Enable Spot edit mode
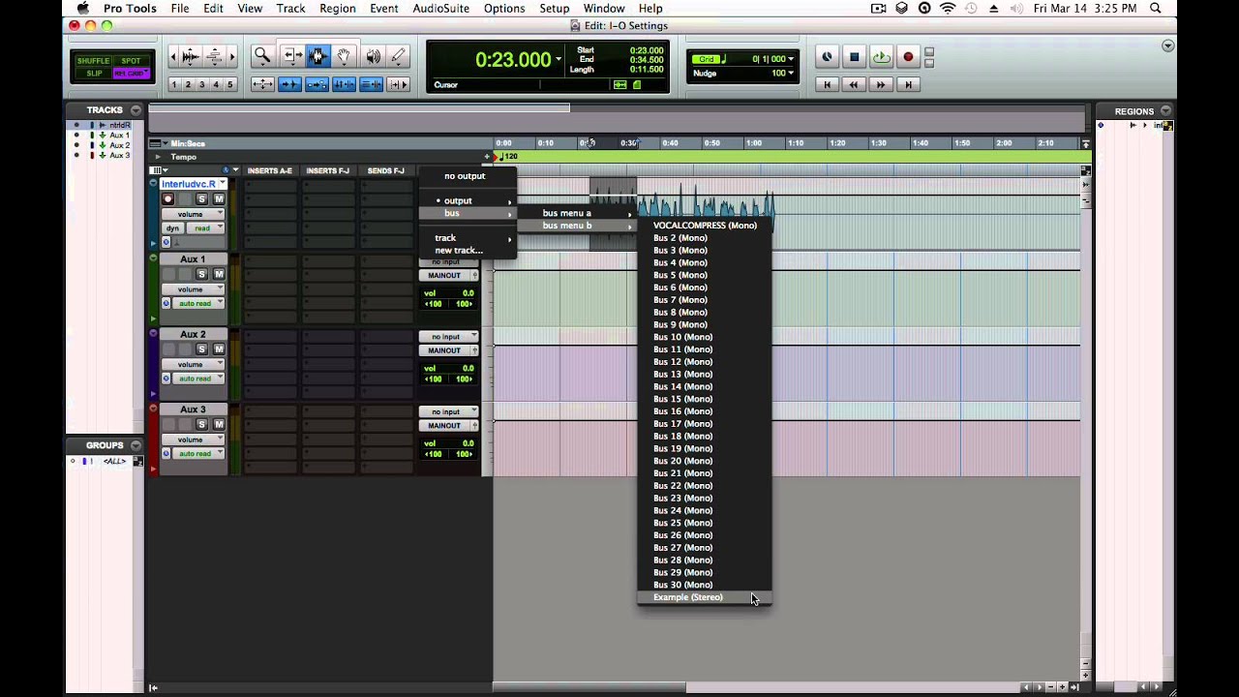 click(x=132, y=61)
